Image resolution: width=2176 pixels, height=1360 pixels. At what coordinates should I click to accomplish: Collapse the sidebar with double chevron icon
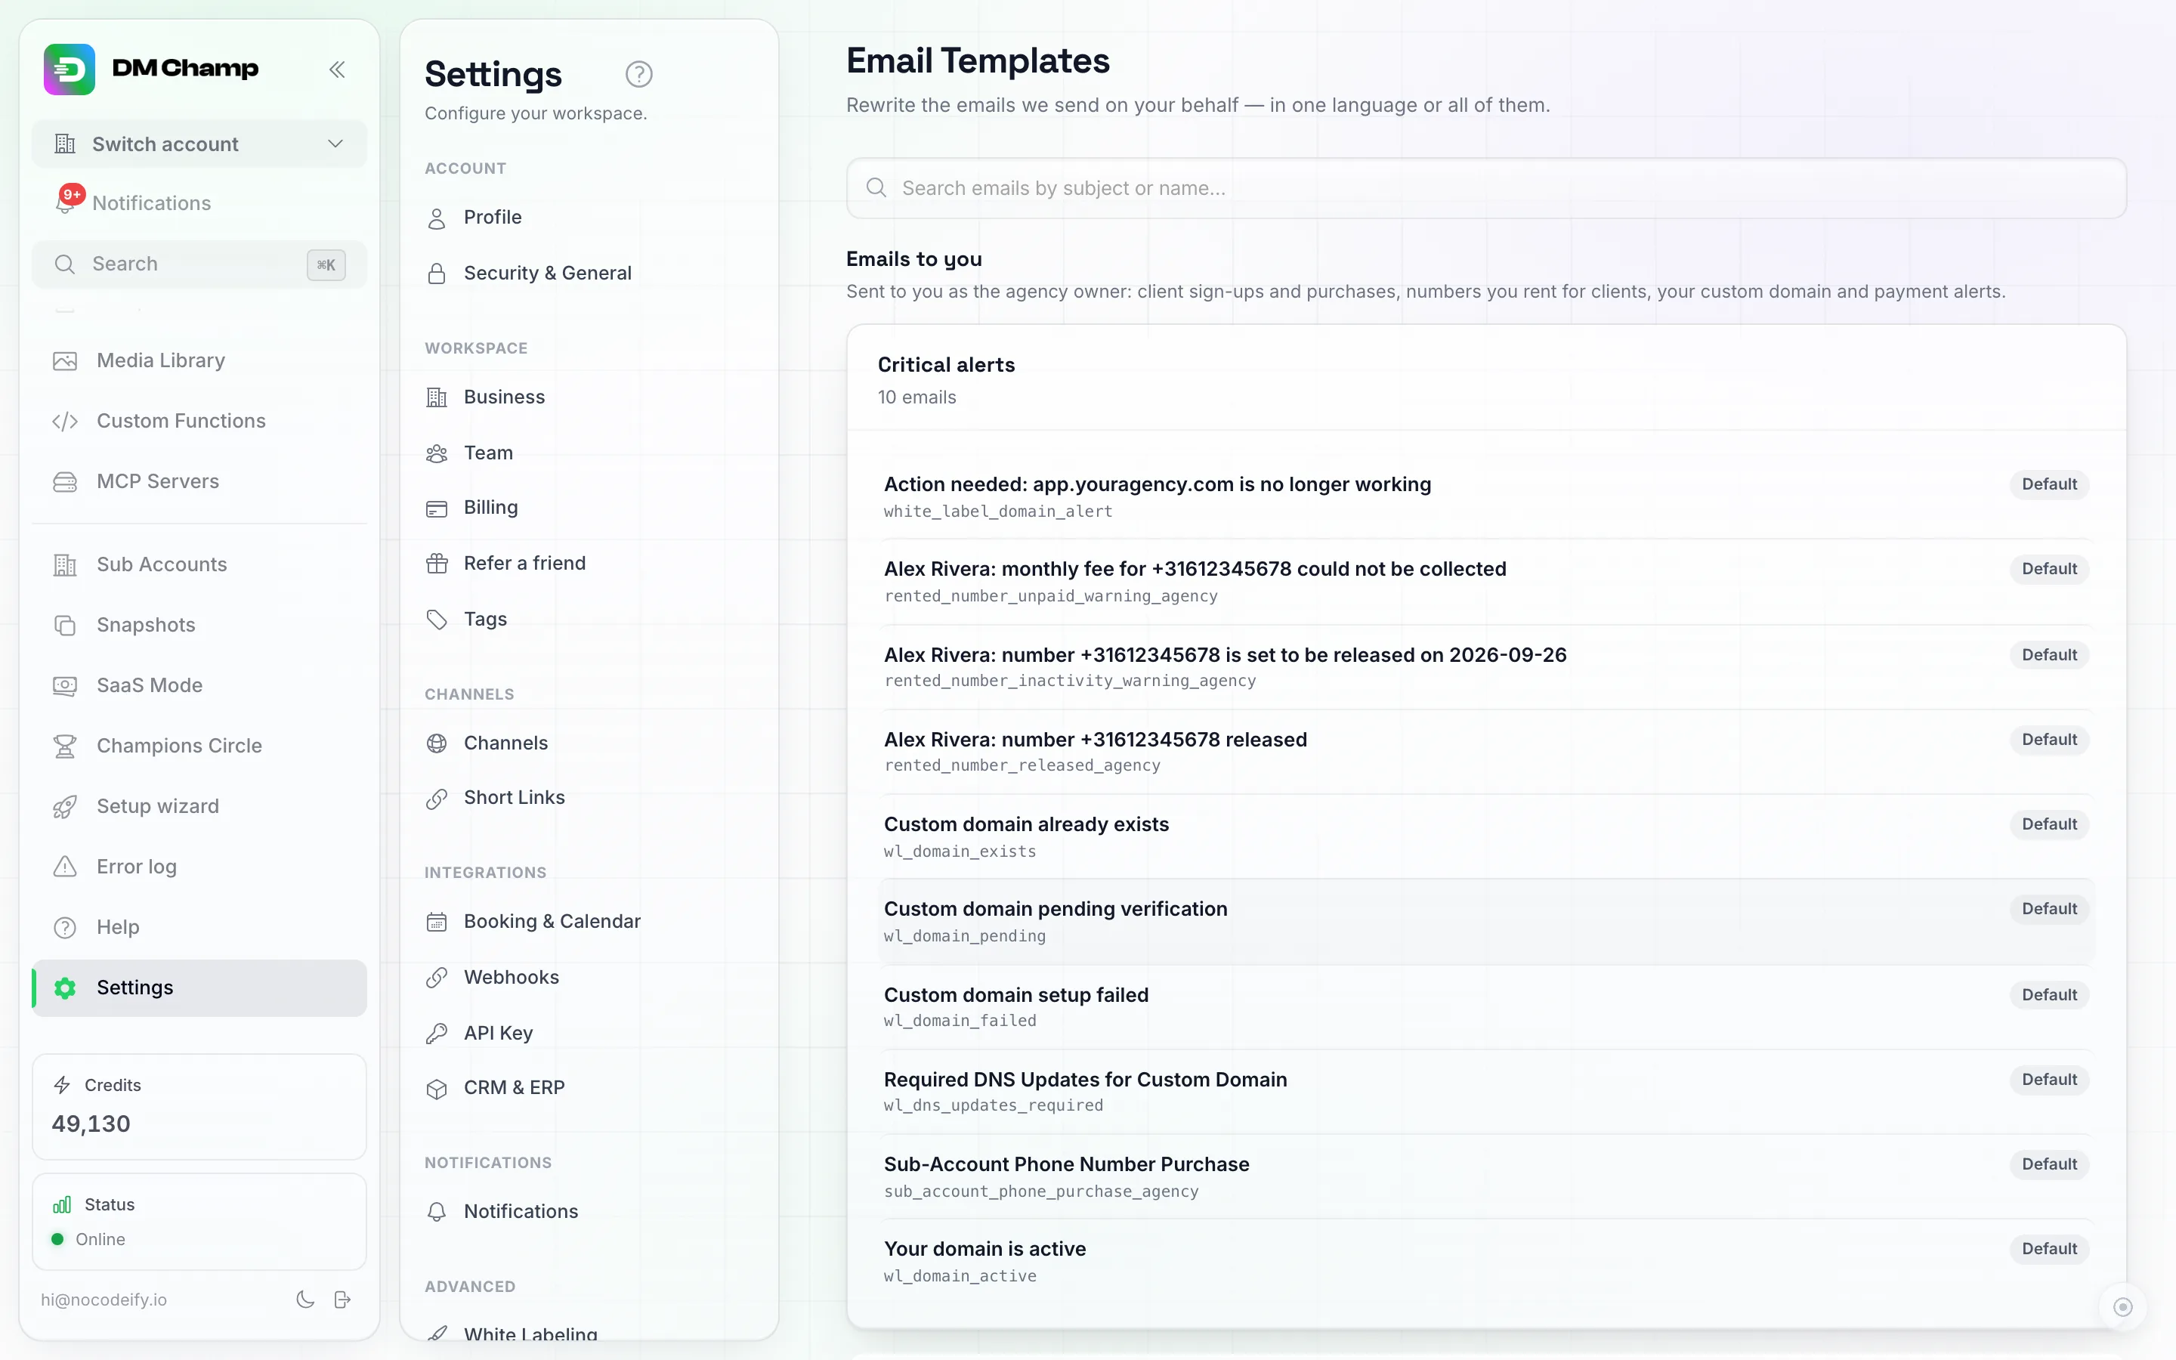pos(337,70)
